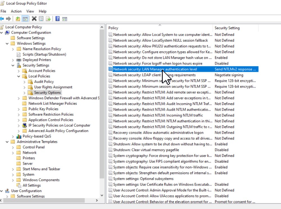The height and width of the screenshot is (209, 281).
Task: Toggle Show/Hide Action Pane toolbar icon
Action: coord(65,19)
